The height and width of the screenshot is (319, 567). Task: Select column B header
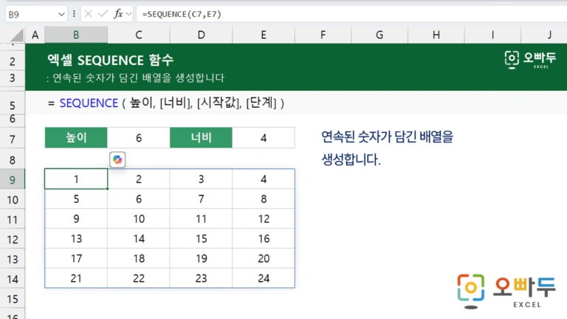[x=76, y=35]
